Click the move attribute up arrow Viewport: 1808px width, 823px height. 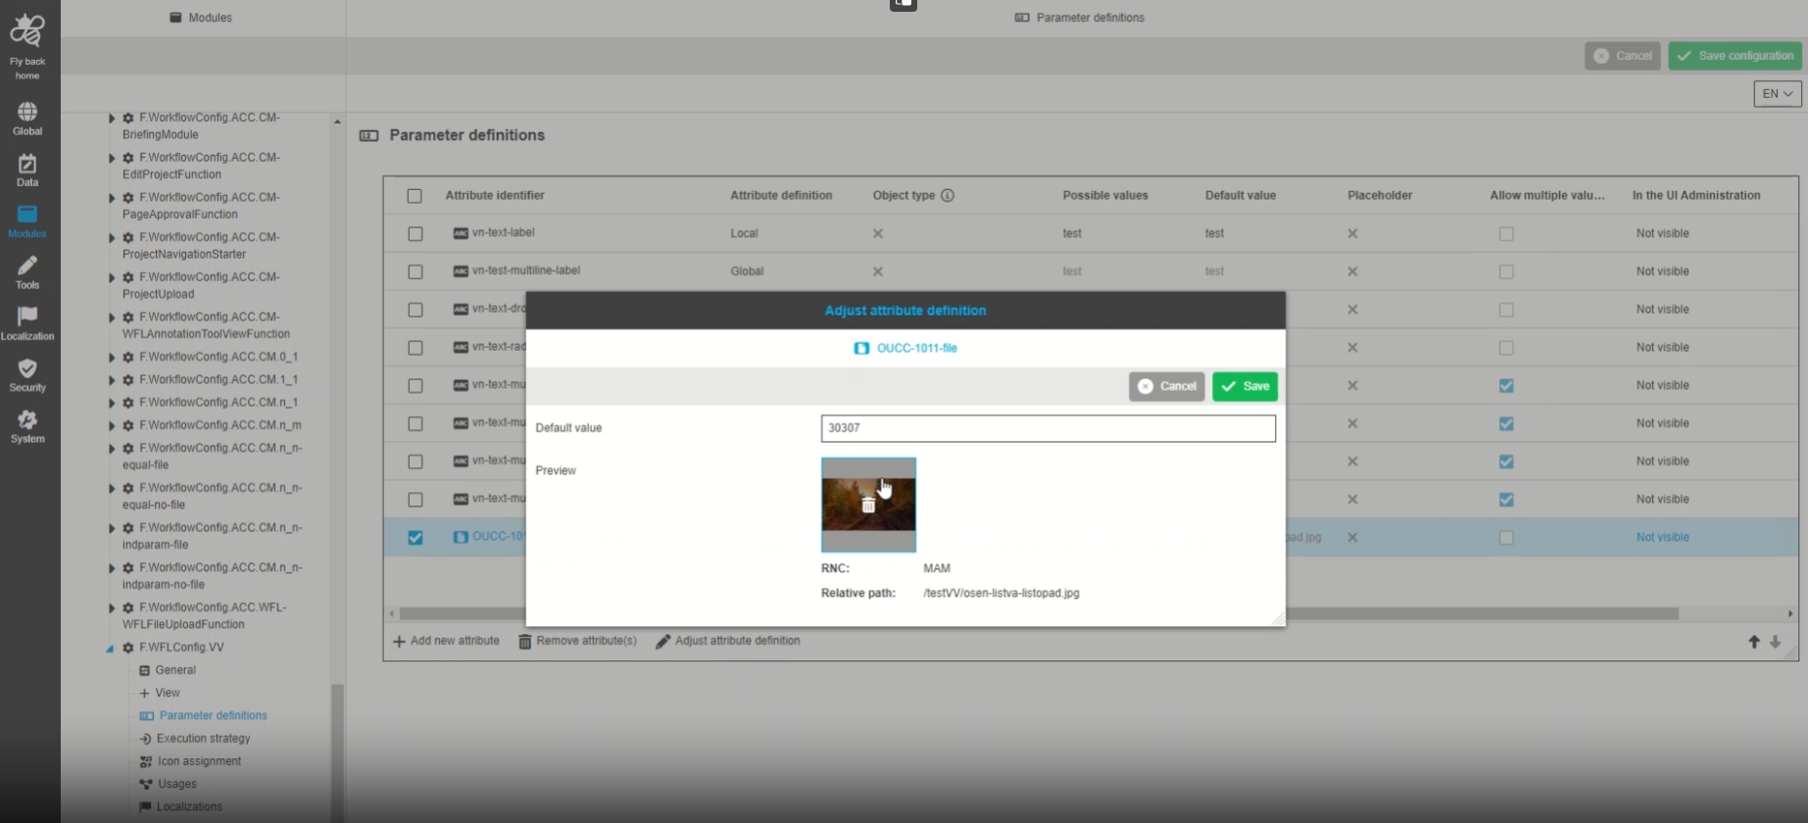coord(1754,642)
